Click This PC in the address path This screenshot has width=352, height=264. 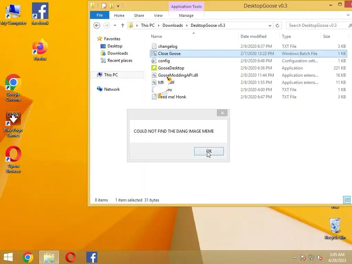[x=148, y=25]
